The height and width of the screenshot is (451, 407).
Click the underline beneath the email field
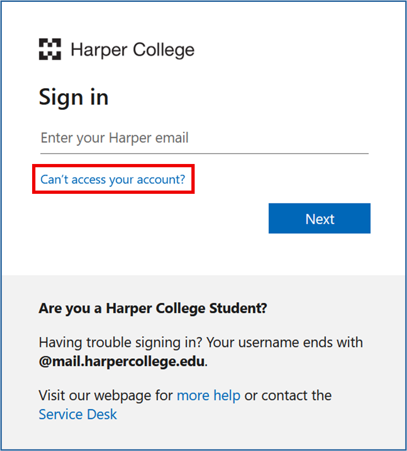coord(204,153)
